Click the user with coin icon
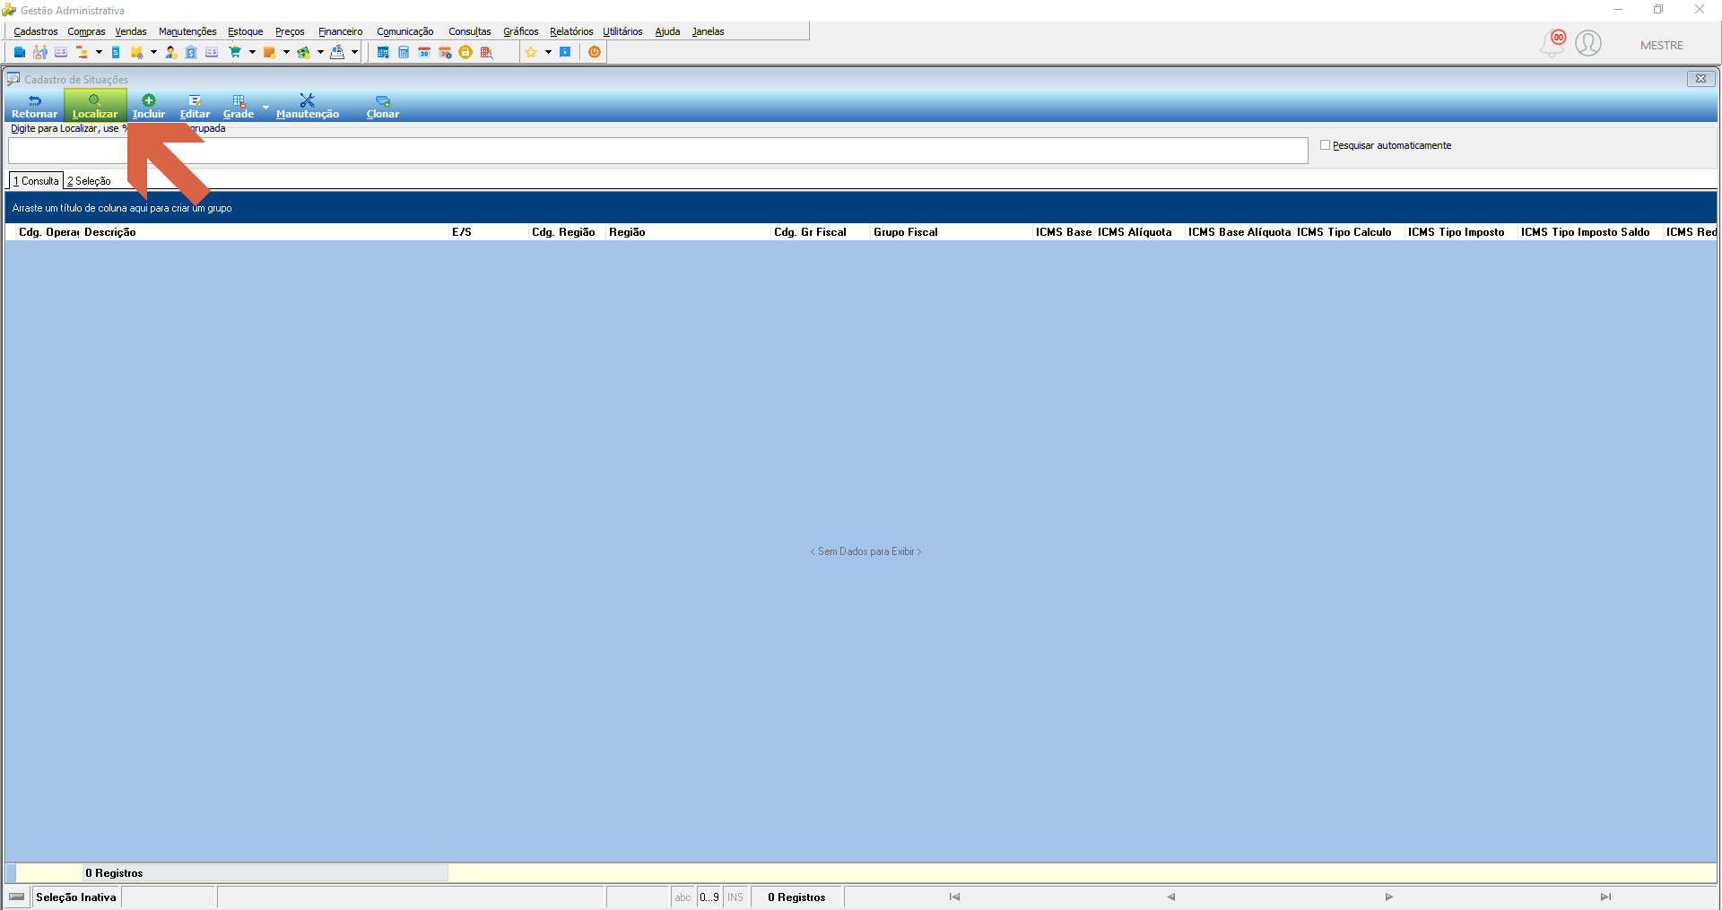Viewport: 1722px width, 910px height. click(x=170, y=52)
